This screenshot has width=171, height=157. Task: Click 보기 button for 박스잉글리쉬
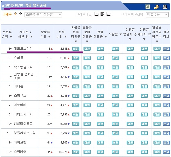tap(166, 67)
